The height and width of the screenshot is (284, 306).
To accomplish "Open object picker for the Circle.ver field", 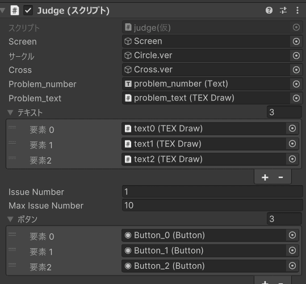I will tap(296, 56).
